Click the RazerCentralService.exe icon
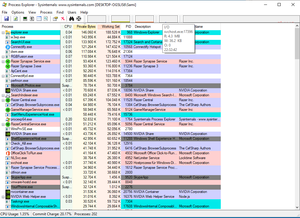This screenshot has height=218, width=300. click(8, 124)
